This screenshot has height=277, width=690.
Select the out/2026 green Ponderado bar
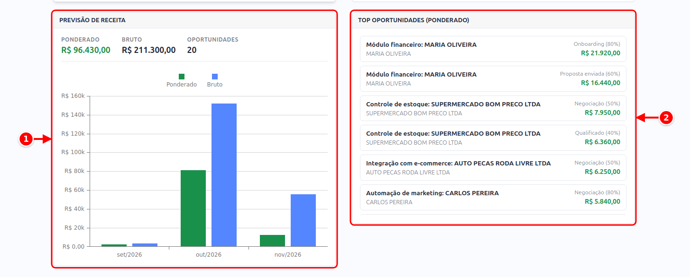pos(193,208)
